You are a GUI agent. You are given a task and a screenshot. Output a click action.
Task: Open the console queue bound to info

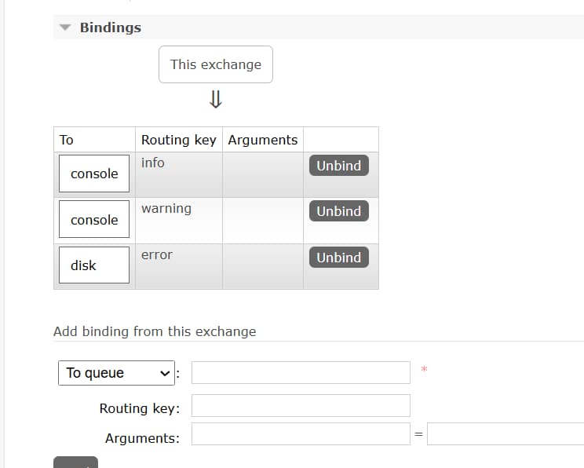[94, 174]
